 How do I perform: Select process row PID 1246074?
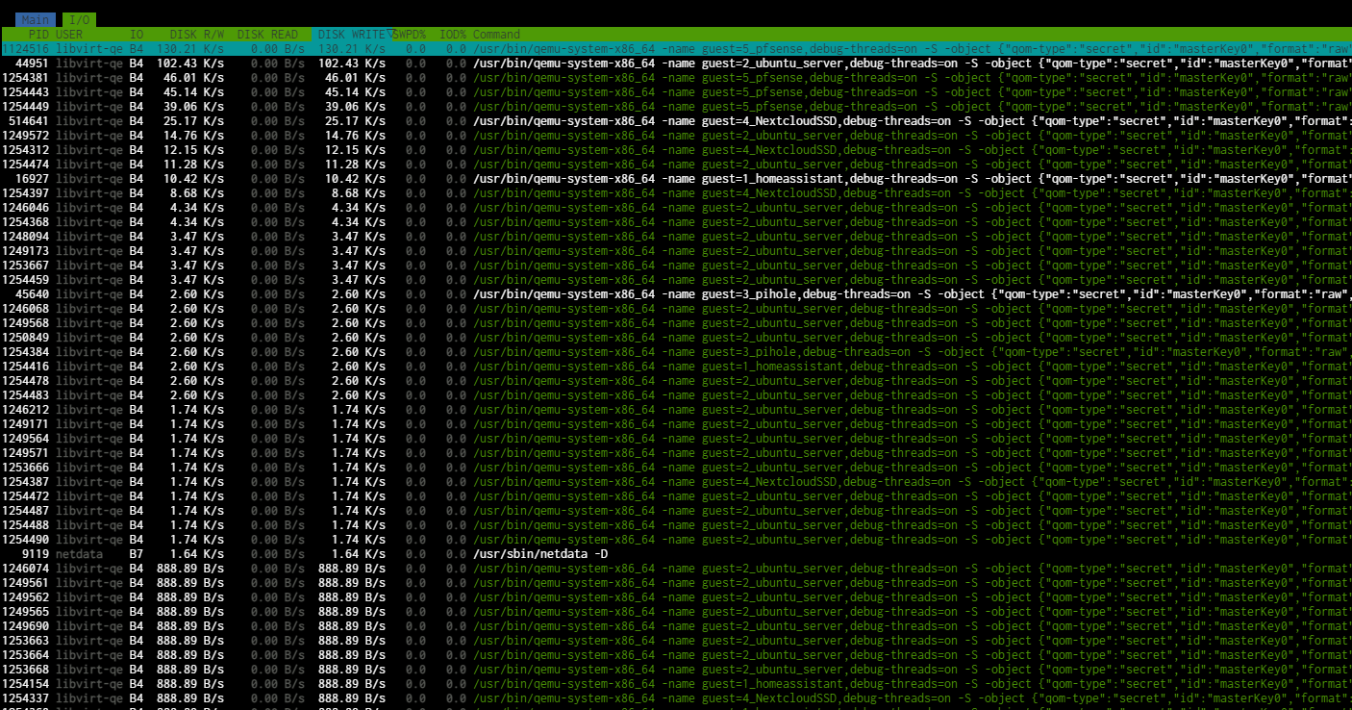[x=676, y=569]
